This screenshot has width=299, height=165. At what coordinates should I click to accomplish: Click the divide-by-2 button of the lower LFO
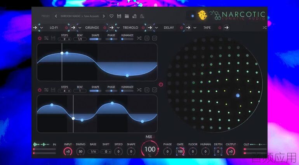point(147,90)
